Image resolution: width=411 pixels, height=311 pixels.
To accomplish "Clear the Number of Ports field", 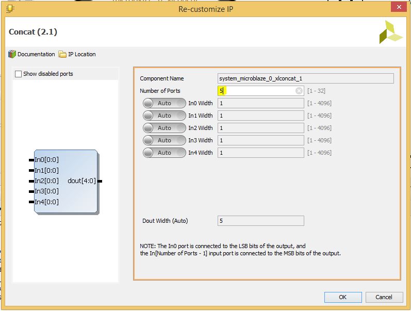I will pos(299,91).
